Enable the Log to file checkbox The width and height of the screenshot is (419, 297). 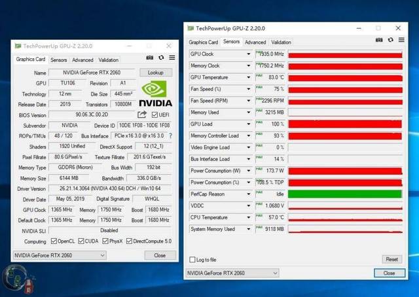(192, 260)
